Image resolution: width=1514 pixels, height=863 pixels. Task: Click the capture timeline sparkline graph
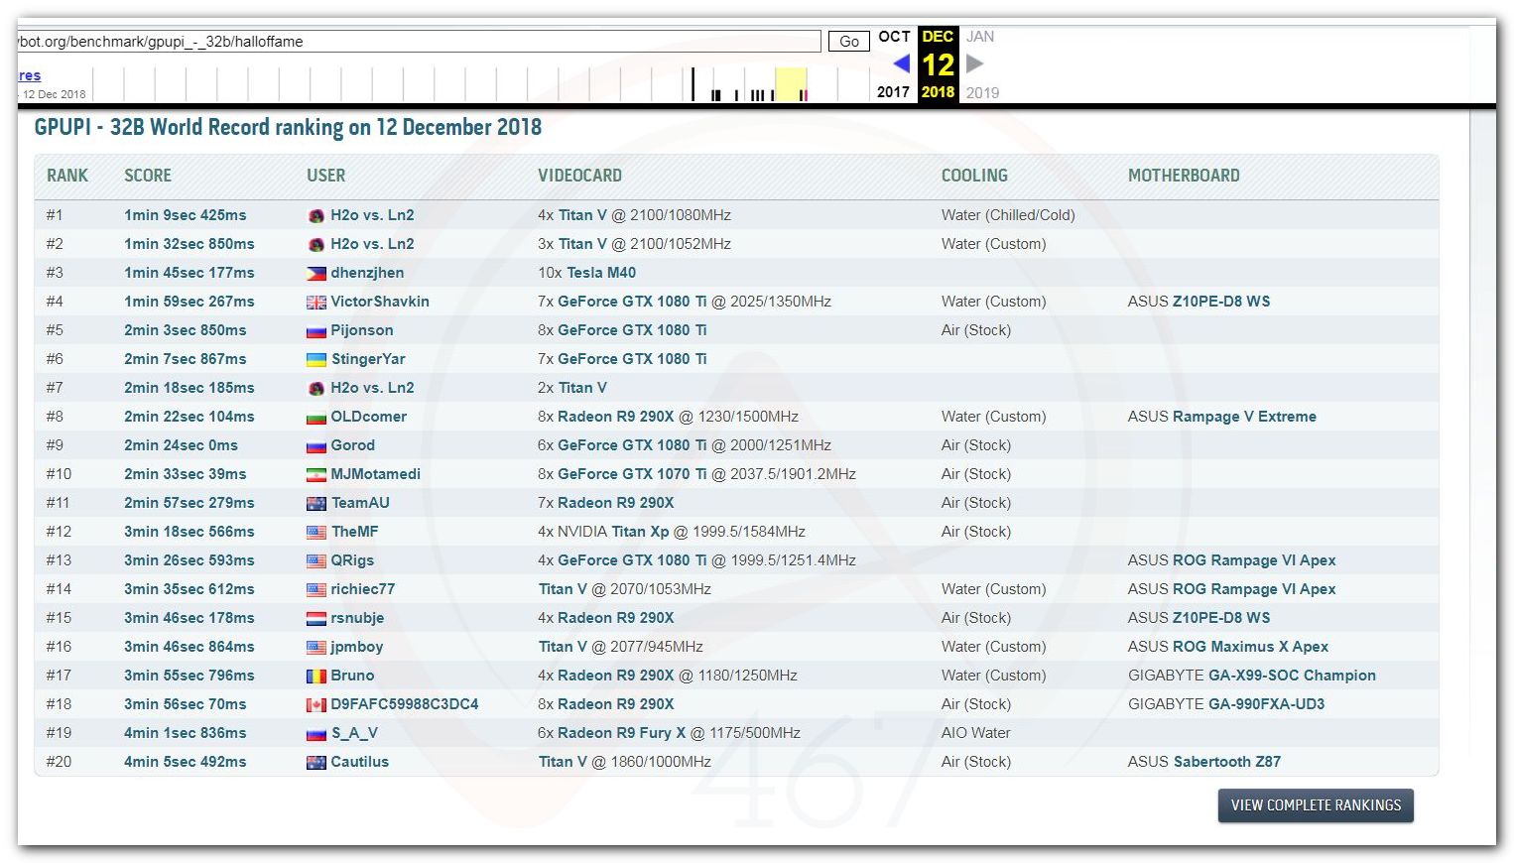[x=480, y=84]
